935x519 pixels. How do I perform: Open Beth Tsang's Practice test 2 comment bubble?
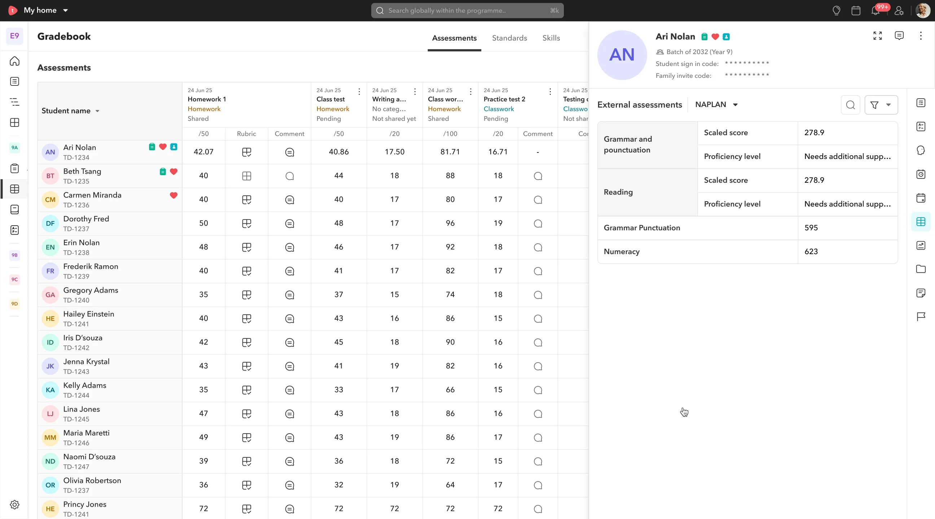pos(538,176)
